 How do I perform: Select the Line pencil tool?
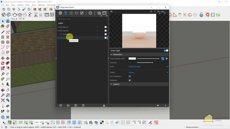tap(3, 32)
